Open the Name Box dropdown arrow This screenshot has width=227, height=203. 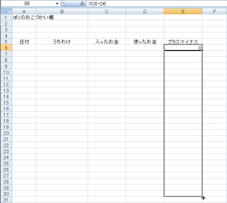pos(57,4)
